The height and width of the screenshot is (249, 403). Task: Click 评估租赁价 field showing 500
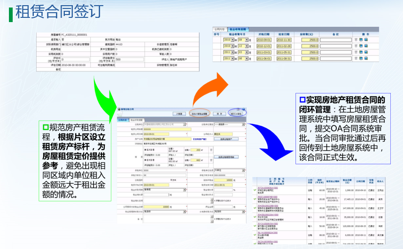click(130, 59)
